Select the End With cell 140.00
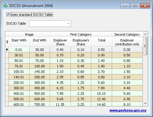 point(40,72)
